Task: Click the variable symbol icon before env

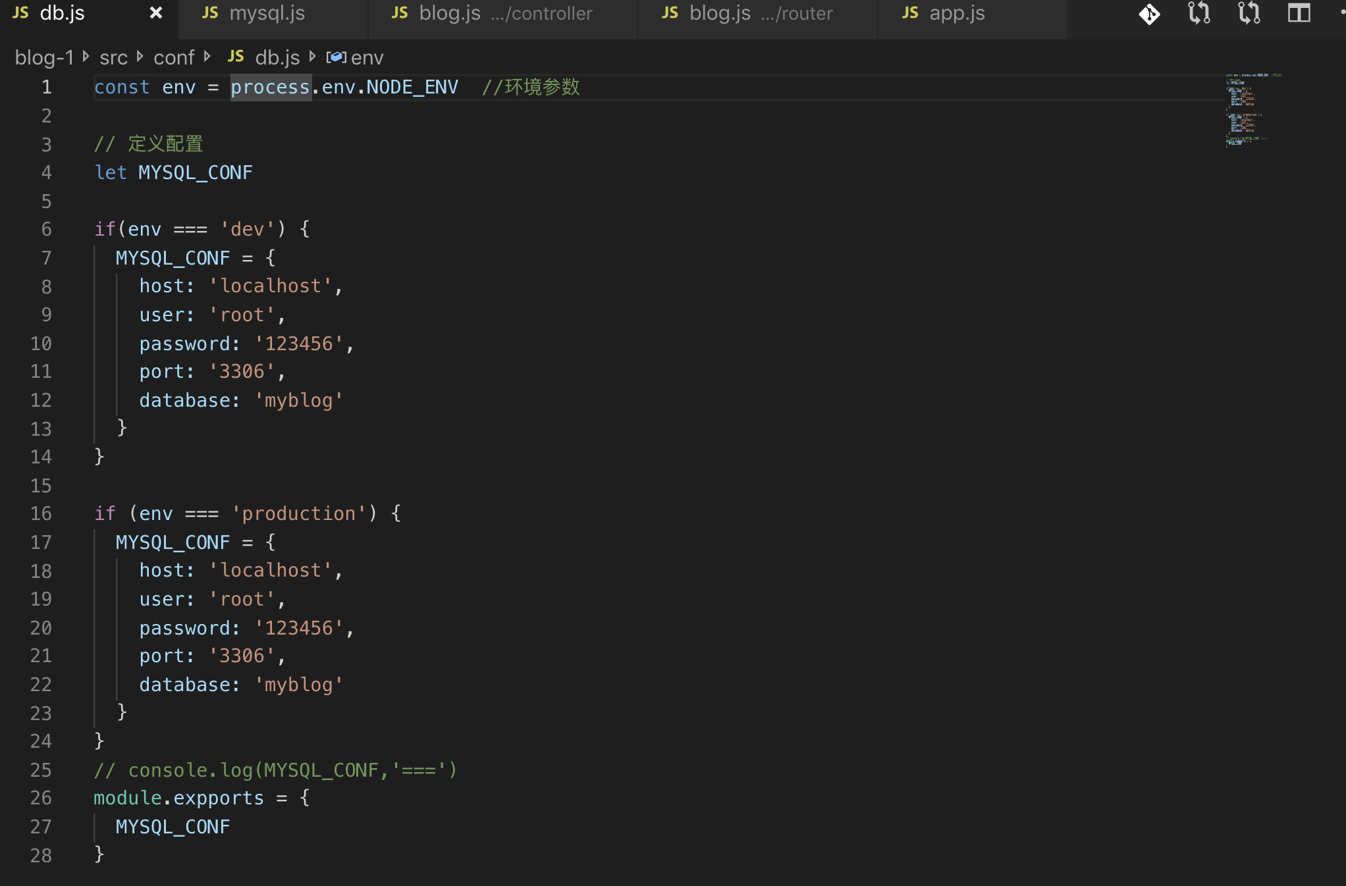Action: (x=336, y=58)
